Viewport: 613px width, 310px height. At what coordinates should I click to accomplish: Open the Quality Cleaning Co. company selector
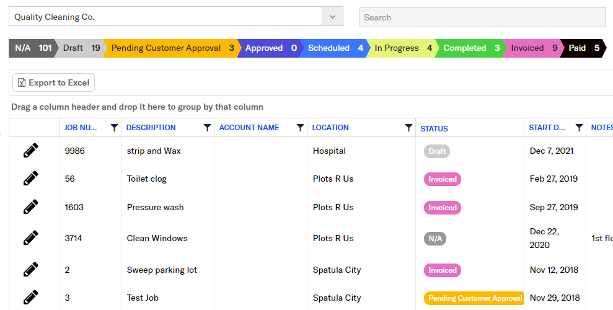[x=176, y=17]
